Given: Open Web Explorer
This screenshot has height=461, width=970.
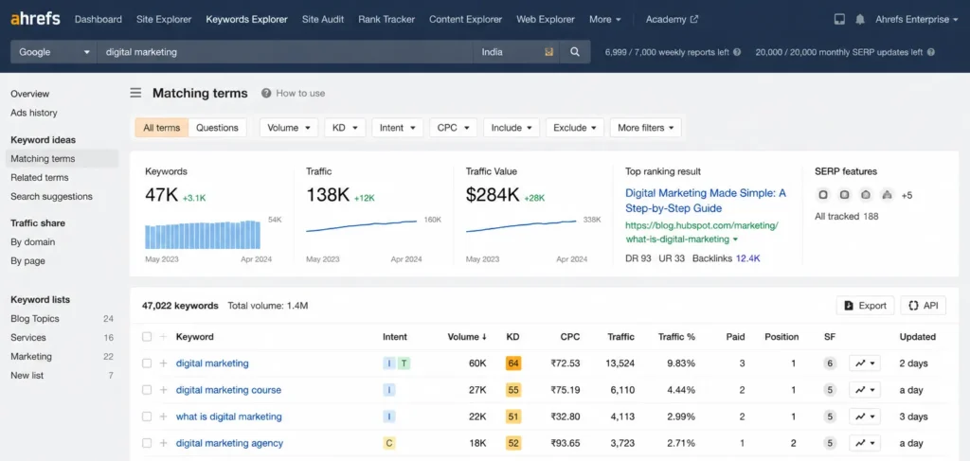Looking at the screenshot, I should [x=546, y=19].
